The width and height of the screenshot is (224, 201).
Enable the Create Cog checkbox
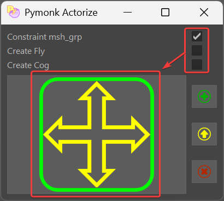(x=197, y=64)
